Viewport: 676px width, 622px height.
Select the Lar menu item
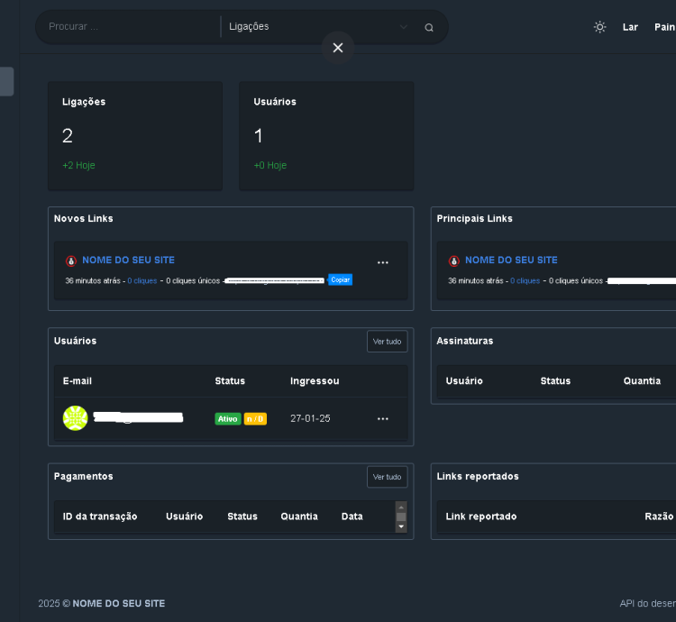pyautogui.click(x=630, y=27)
